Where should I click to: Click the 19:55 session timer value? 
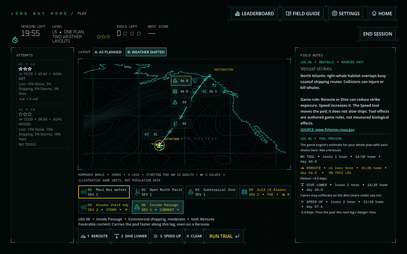click(30, 33)
